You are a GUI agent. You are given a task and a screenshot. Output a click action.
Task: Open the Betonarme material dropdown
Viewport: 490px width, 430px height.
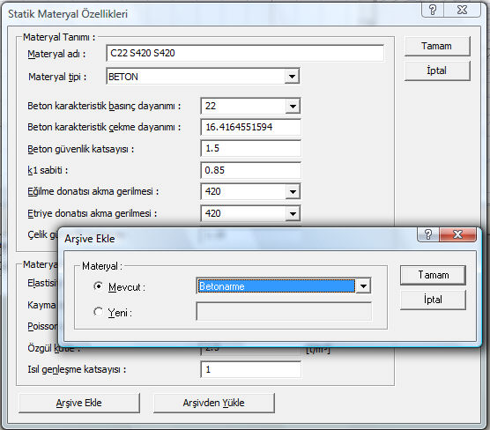(363, 286)
